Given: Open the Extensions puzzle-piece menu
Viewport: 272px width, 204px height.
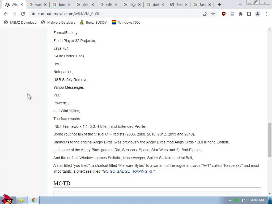Looking at the screenshot, I should tap(240, 14).
